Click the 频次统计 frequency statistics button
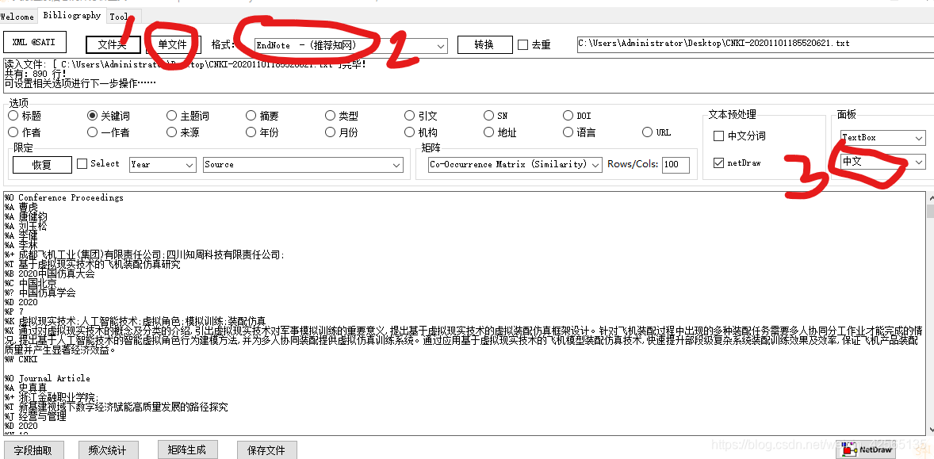The image size is (934, 459). point(108,450)
